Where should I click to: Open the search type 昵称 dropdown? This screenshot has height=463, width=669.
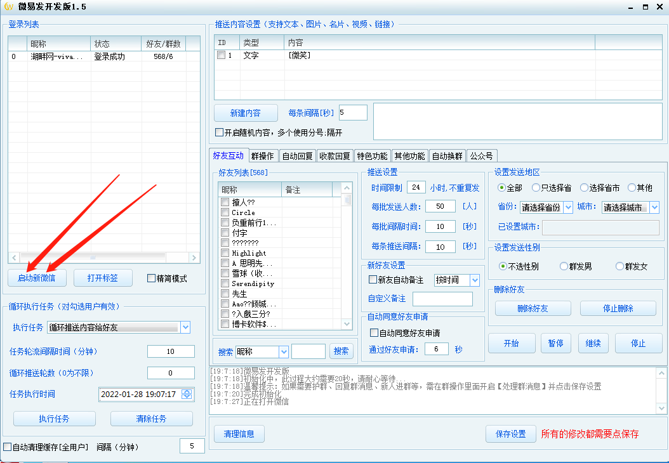[x=284, y=352]
